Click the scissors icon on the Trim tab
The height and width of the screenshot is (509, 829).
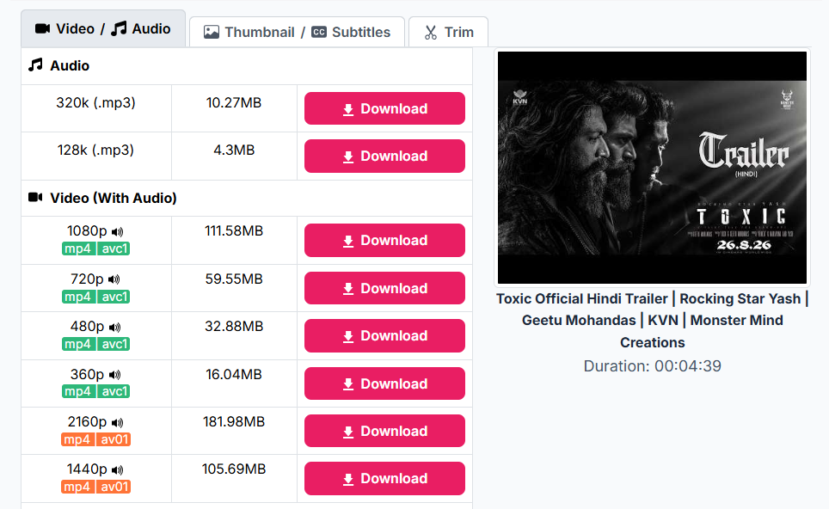[x=431, y=33]
